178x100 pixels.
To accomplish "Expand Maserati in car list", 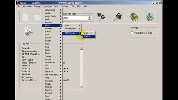I will pyautogui.click(x=52, y=72).
